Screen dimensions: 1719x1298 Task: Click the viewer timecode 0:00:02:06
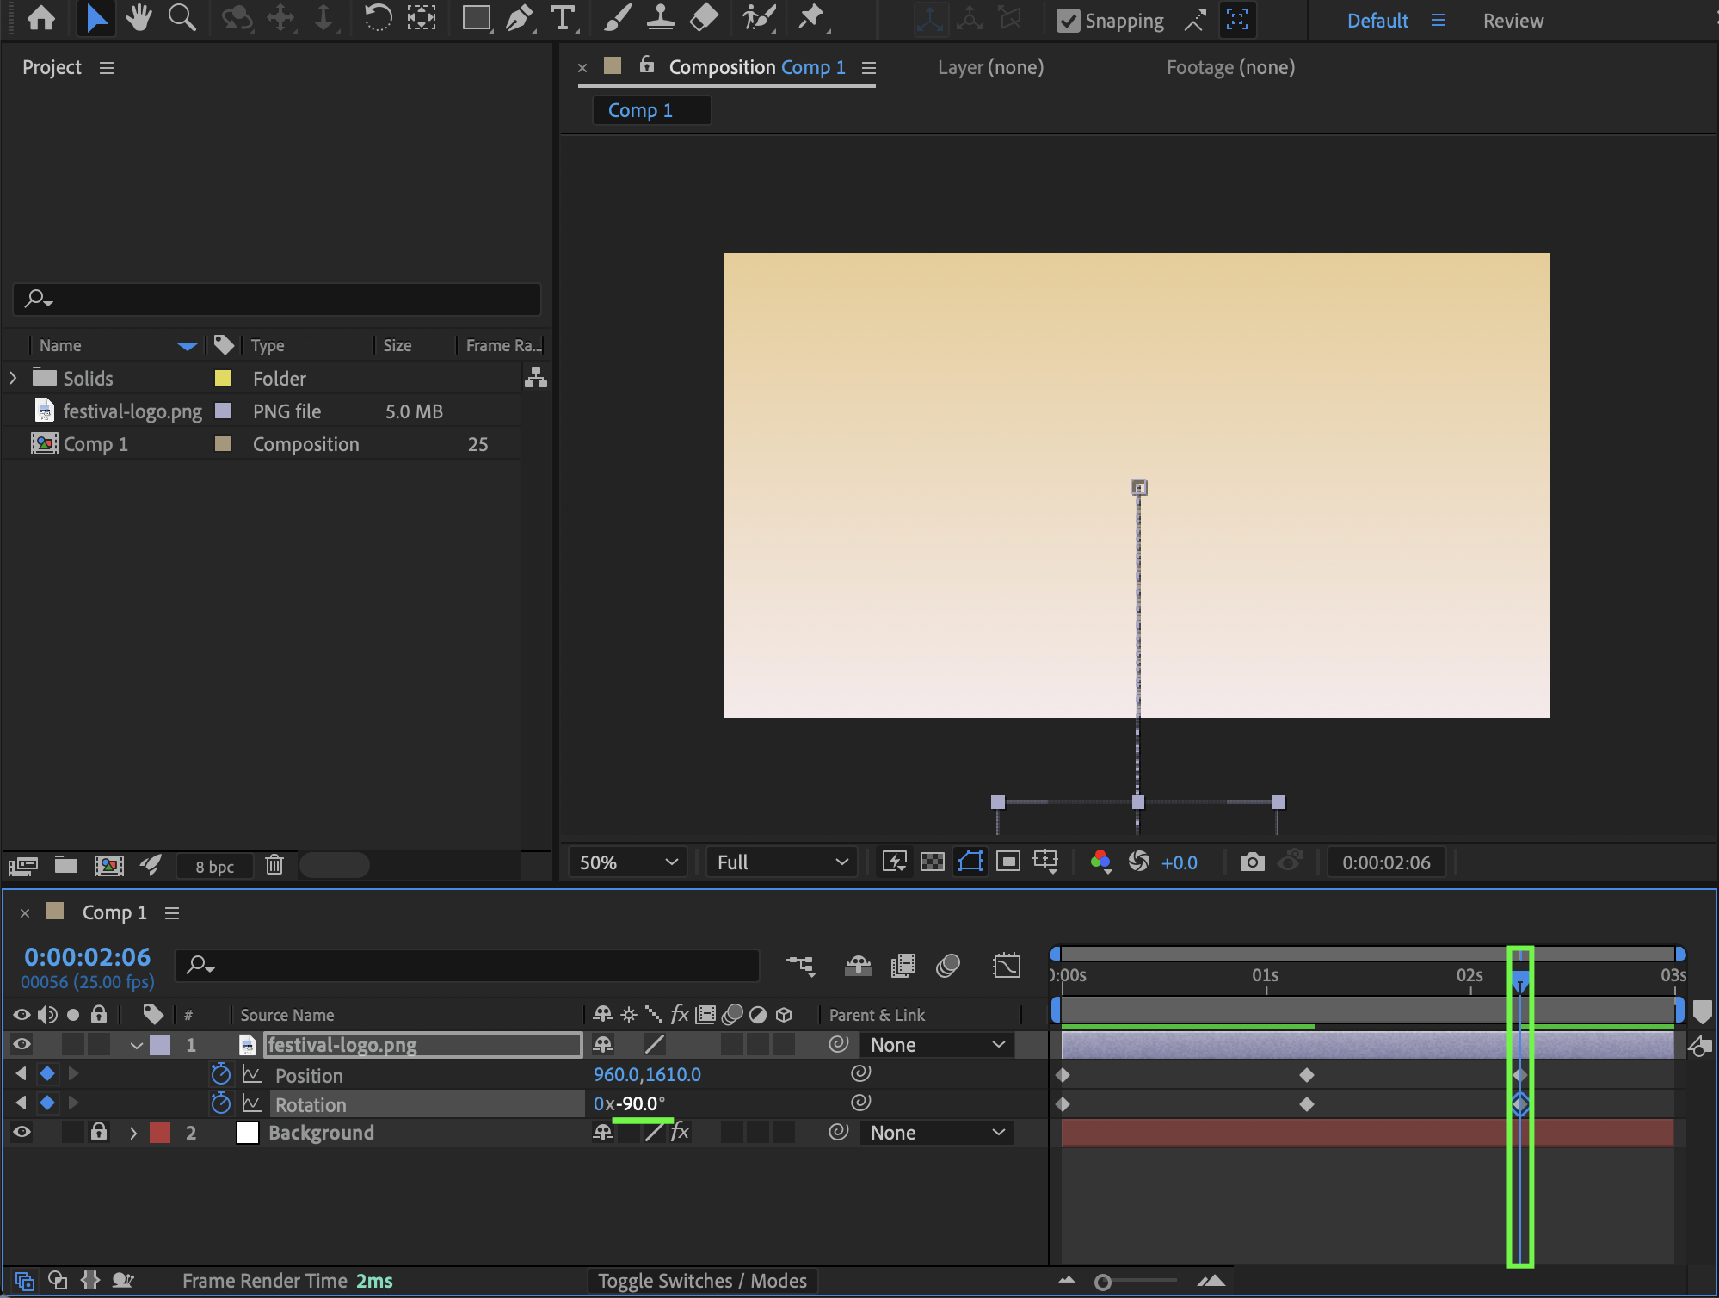coord(1386,862)
